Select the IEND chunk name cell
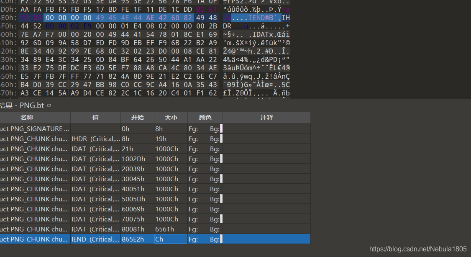The height and width of the screenshot is (257, 471). [x=35, y=239]
